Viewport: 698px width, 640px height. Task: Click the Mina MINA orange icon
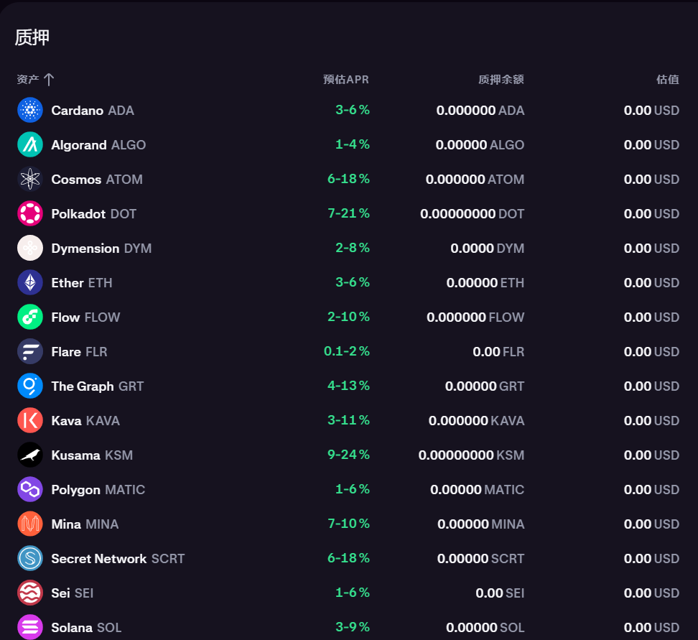(30, 524)
